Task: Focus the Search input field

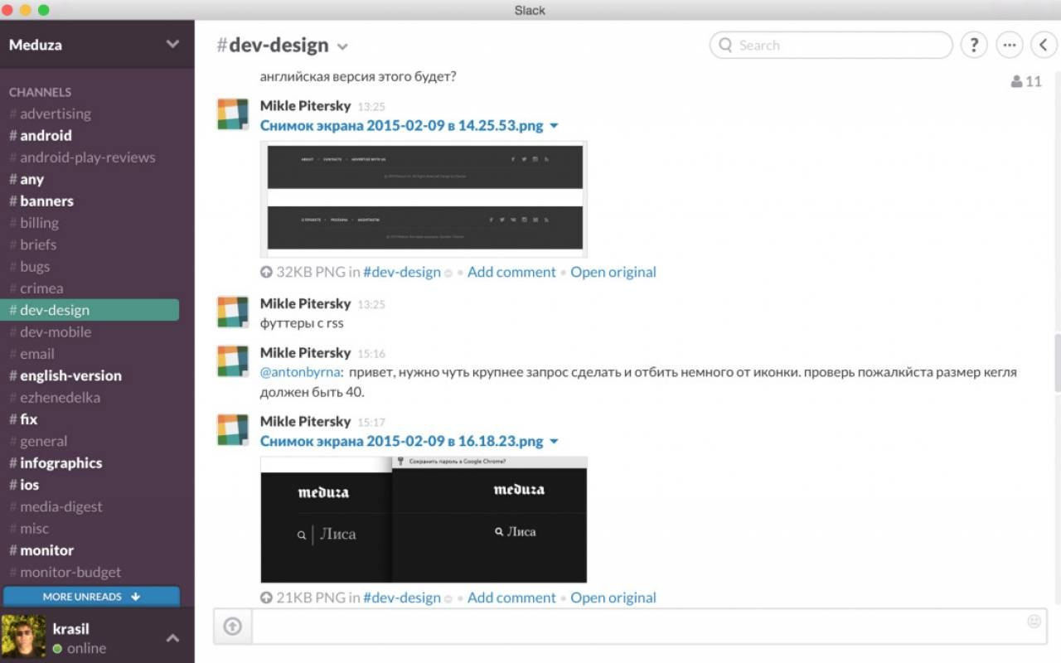Action: (x=831, y=45)
